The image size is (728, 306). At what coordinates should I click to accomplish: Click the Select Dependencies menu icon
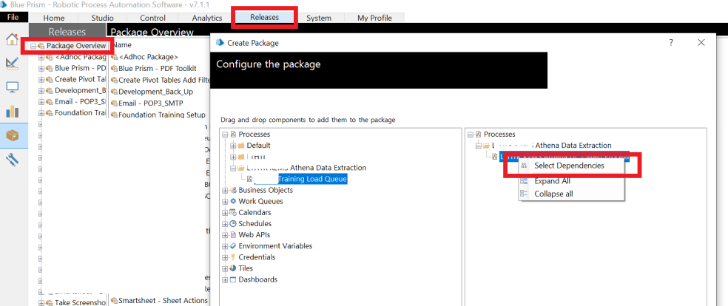[524, 166]
